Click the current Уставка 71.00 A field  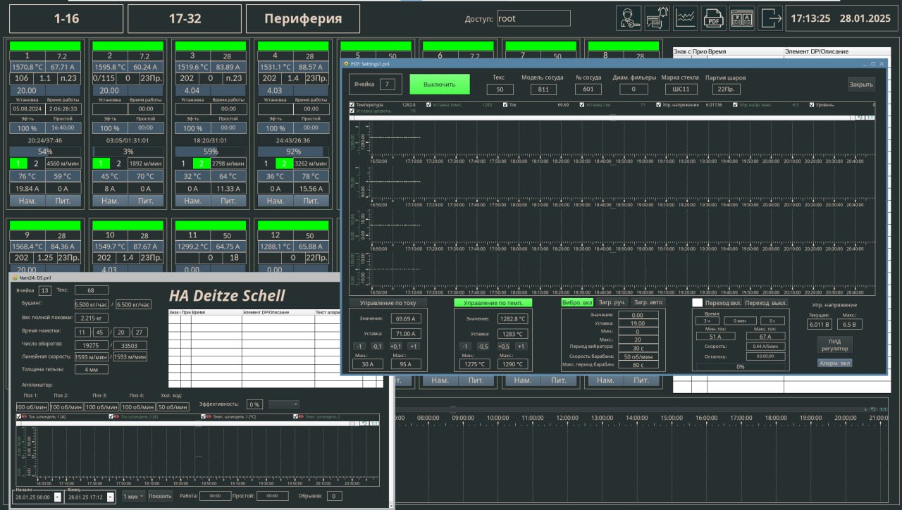tap(407, 333)
